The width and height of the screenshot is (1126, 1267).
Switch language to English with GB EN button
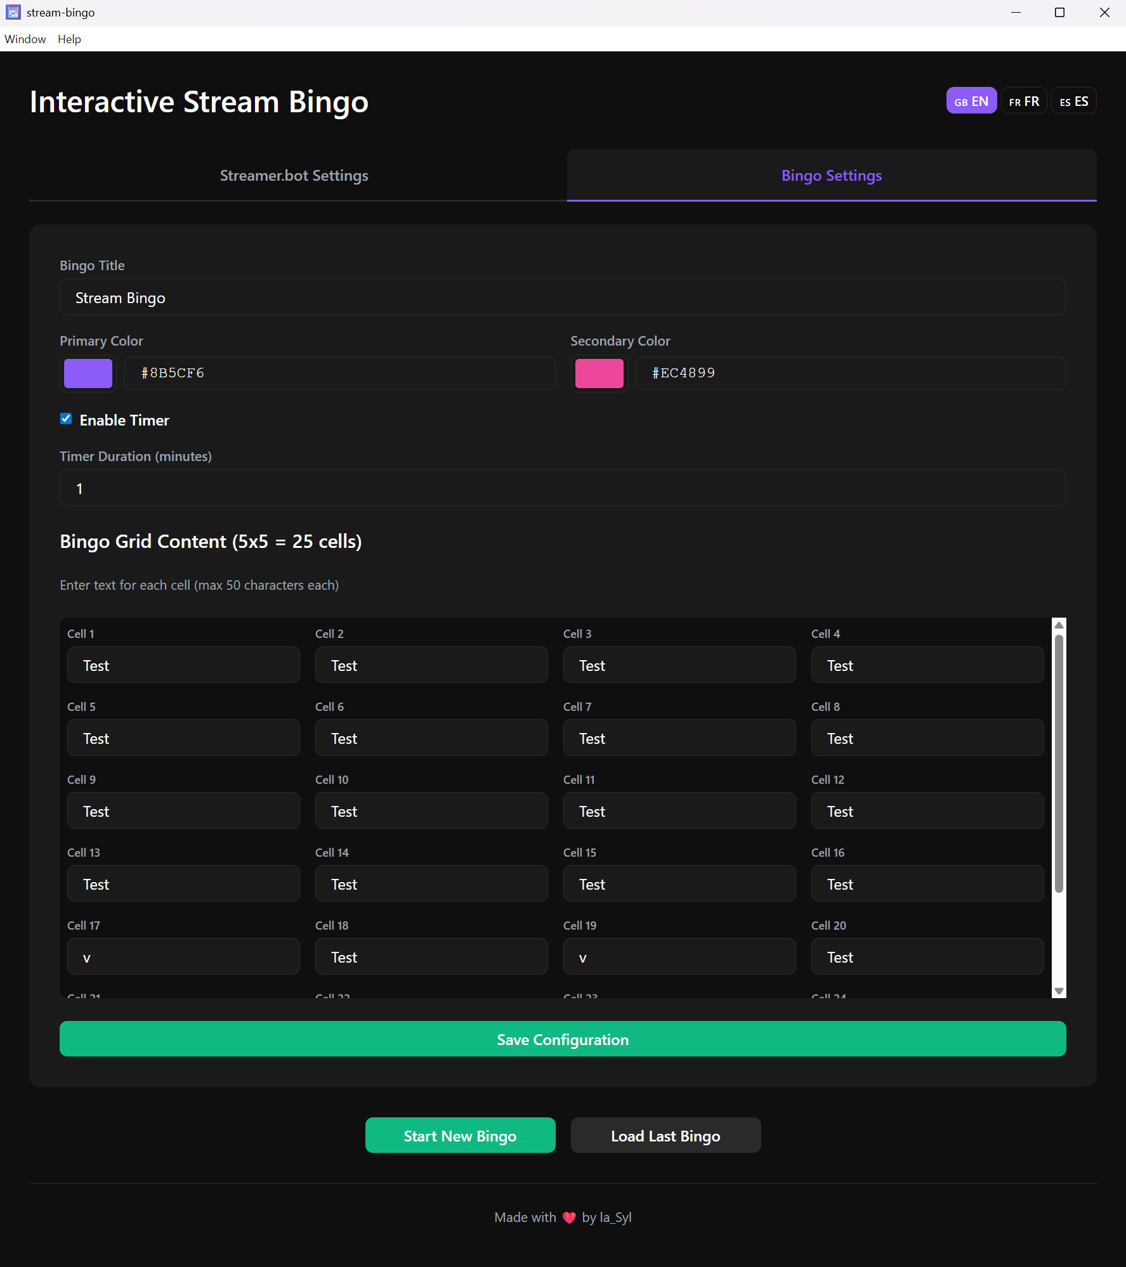tap(971, 101)
